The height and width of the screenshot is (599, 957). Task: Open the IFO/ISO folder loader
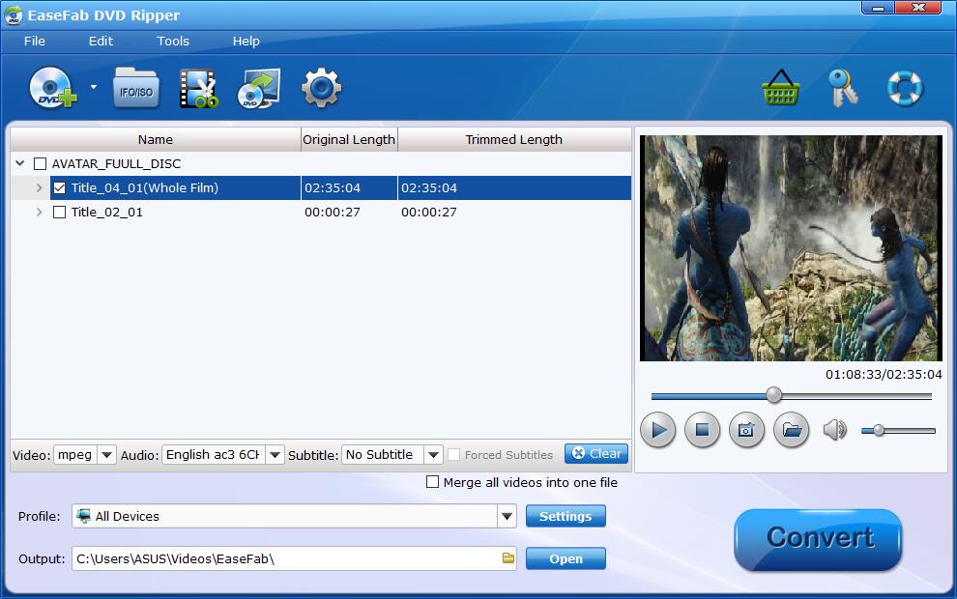(136, 89)
